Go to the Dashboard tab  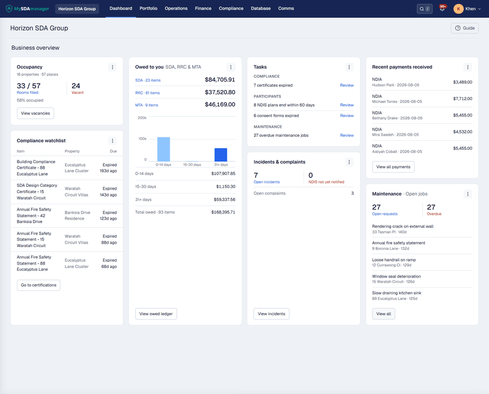pos(121,8)
